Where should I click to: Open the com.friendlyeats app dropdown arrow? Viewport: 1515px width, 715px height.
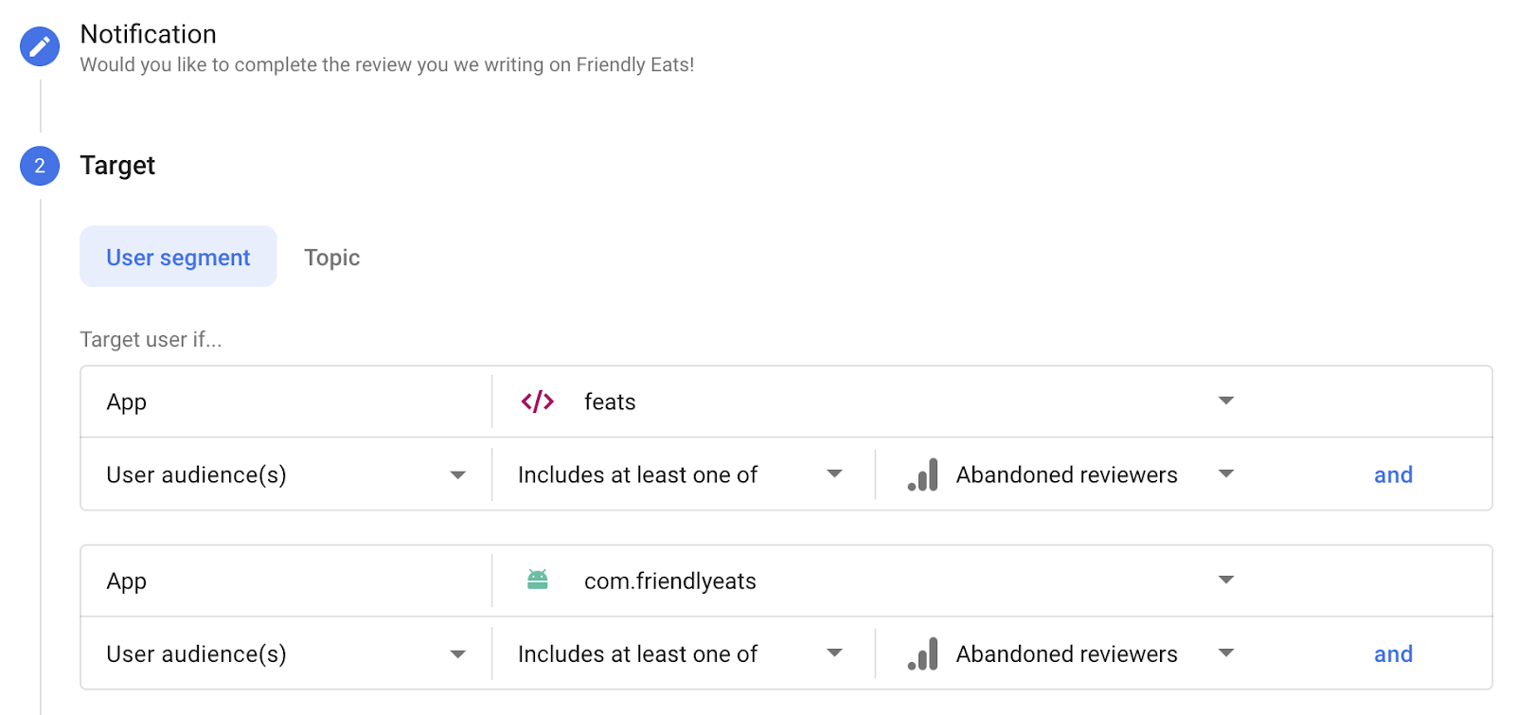pyautogui.click(x=1225, y=580)
